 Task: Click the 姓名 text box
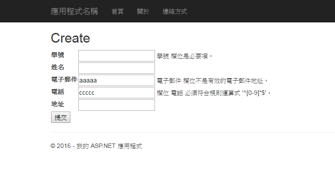117,68
